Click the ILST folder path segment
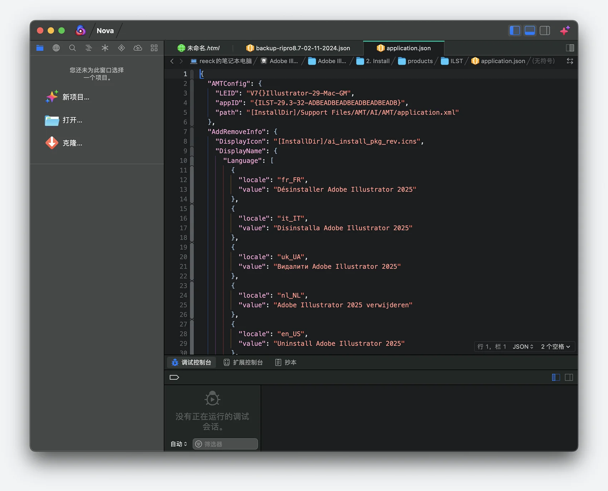 click(452, 61)
